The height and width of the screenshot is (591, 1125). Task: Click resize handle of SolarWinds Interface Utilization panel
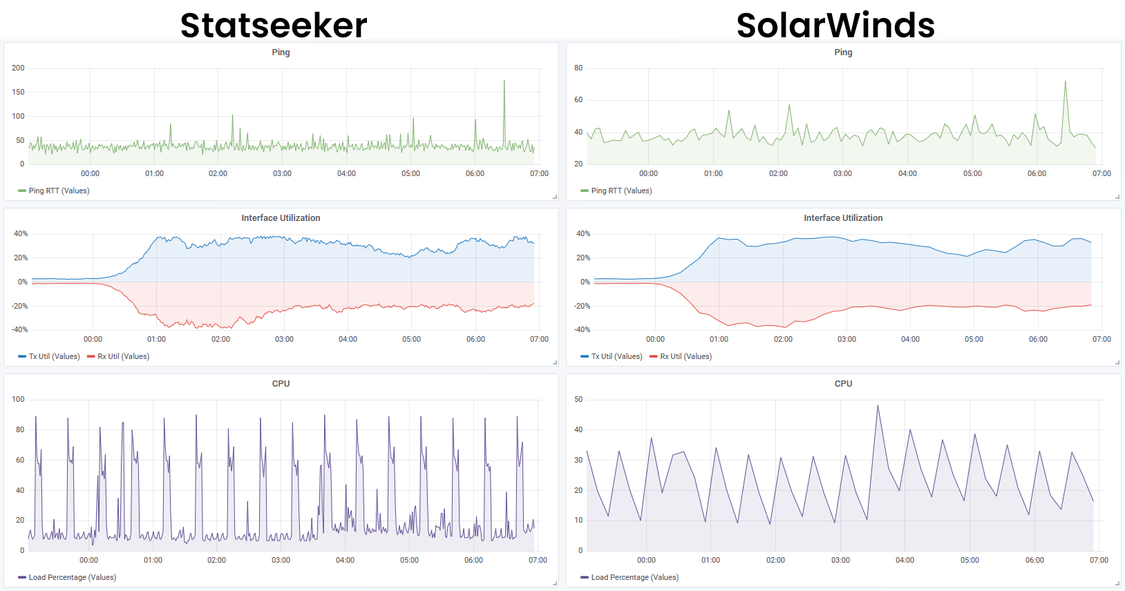pos(1117,362)
